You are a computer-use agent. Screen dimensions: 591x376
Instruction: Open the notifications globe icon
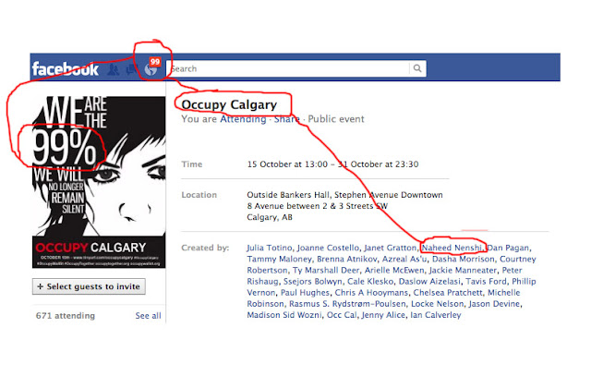[151, 69]
